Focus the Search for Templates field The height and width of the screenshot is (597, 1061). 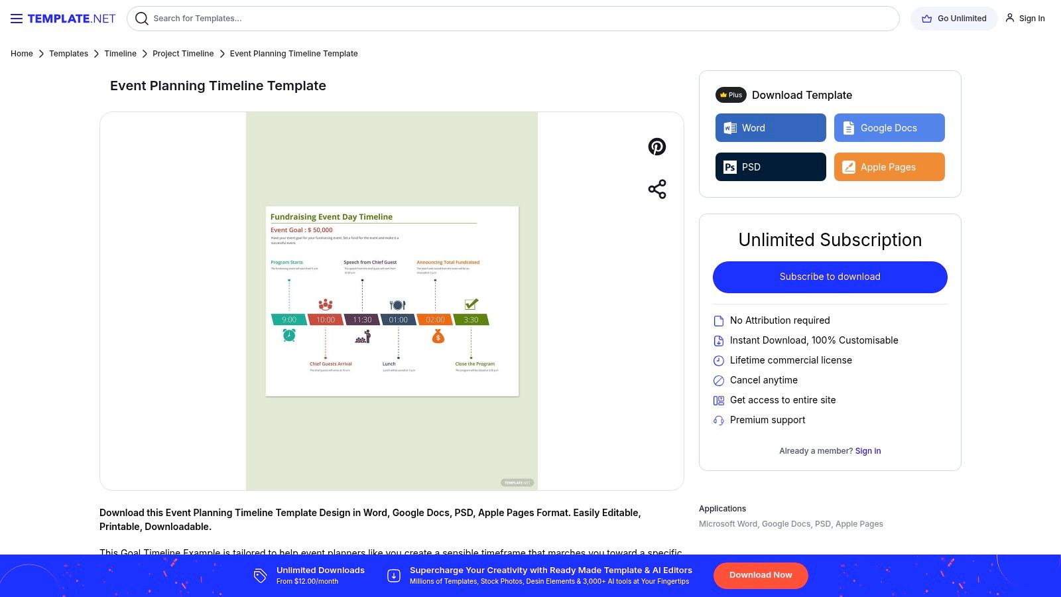[513, 19]
